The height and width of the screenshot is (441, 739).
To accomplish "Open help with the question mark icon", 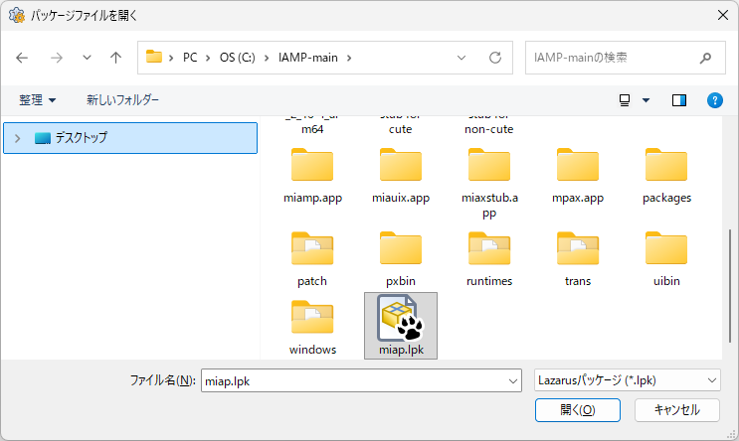I will point(714,100).
